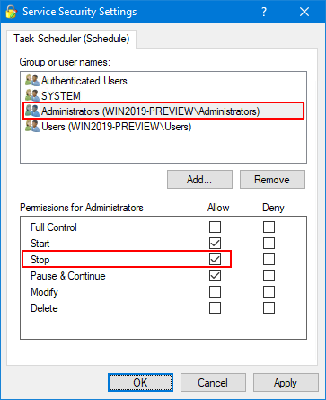Check Allow for Full Control
This screenshot has height=400, width=326.
[x=215, y=227]
